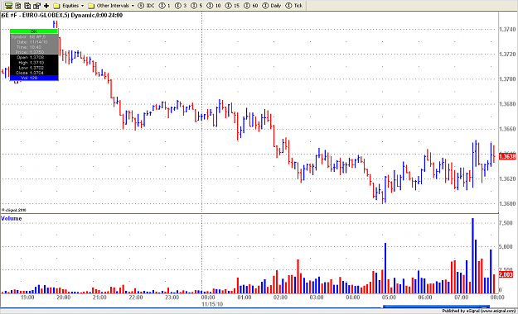The image size is (518, 314).
Task: Switch to the 5 minute interval
Action: [196, 6]
